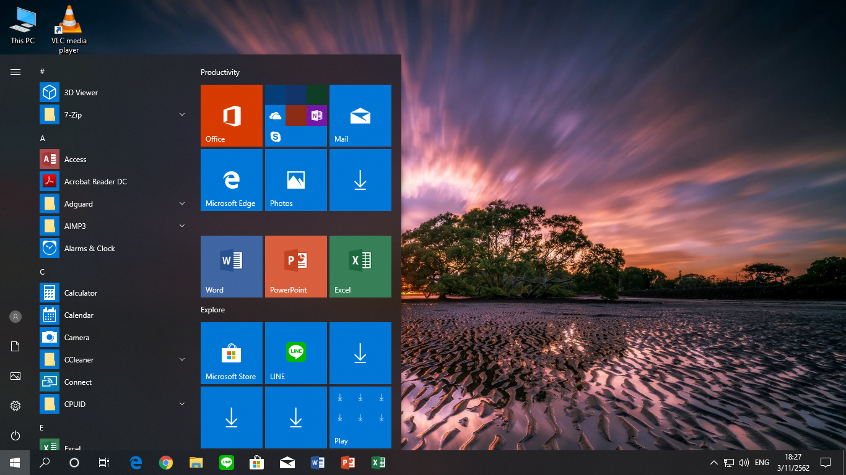Show hidden system tray icons

pyautogui.click(x=713, y=463)
